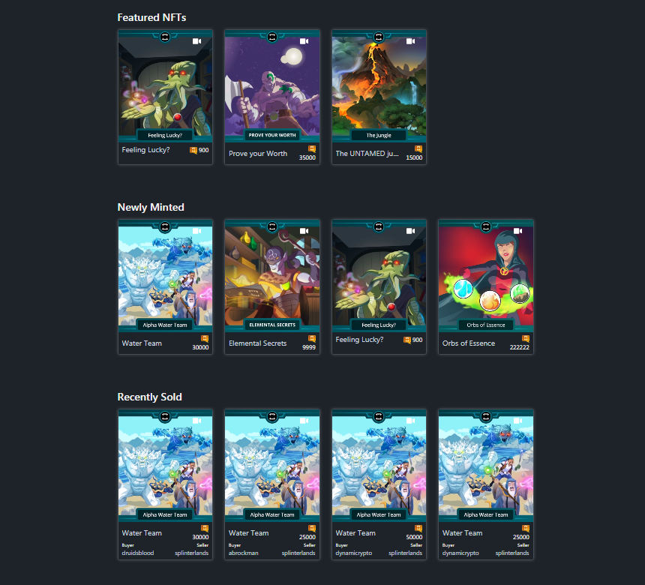Open the Elemental Secrets card artwork
Image resolution: width=645 pixels, height=585 pixels.
(272, 276)
